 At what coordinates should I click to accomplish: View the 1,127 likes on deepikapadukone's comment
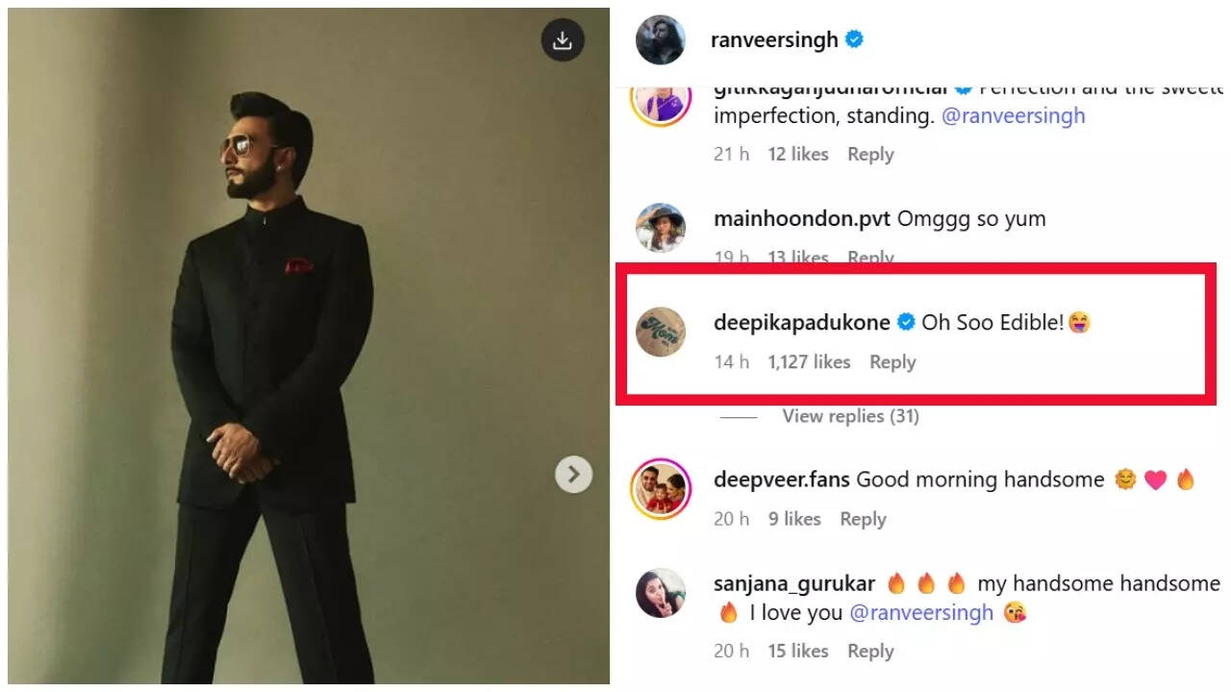click(x=811, y=362)
